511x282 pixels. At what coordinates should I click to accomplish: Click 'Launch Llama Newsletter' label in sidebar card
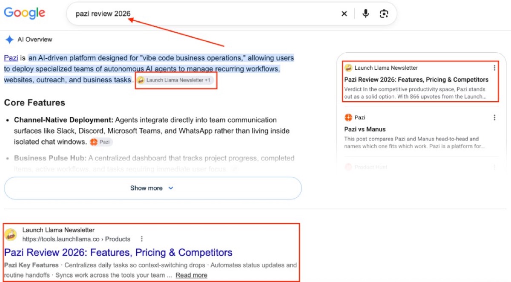click(386, 68)
